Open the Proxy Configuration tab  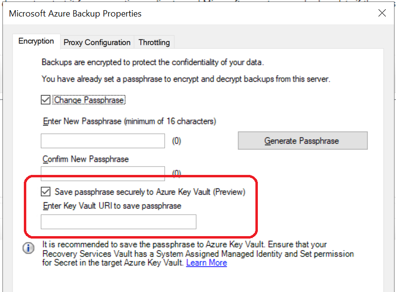point(97,43)
